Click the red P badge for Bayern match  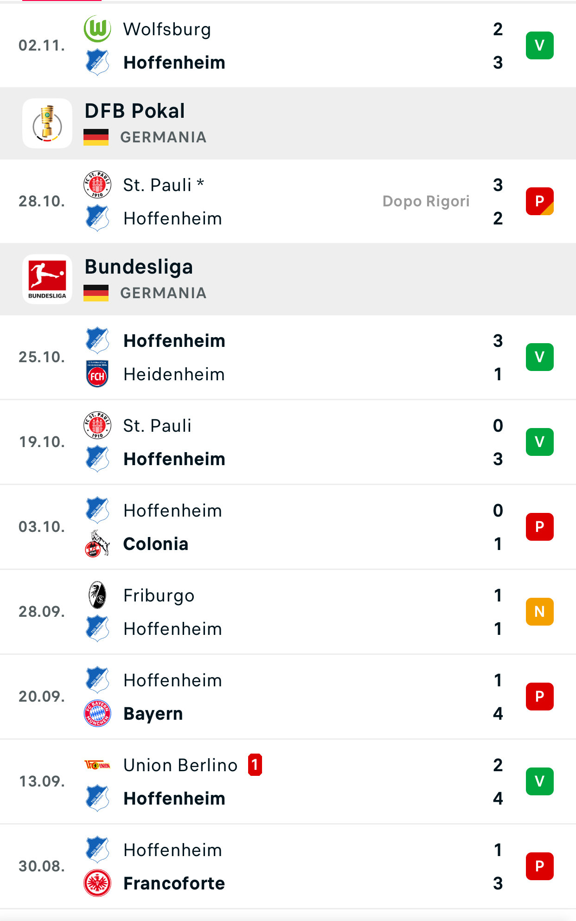tap(539, 697)
